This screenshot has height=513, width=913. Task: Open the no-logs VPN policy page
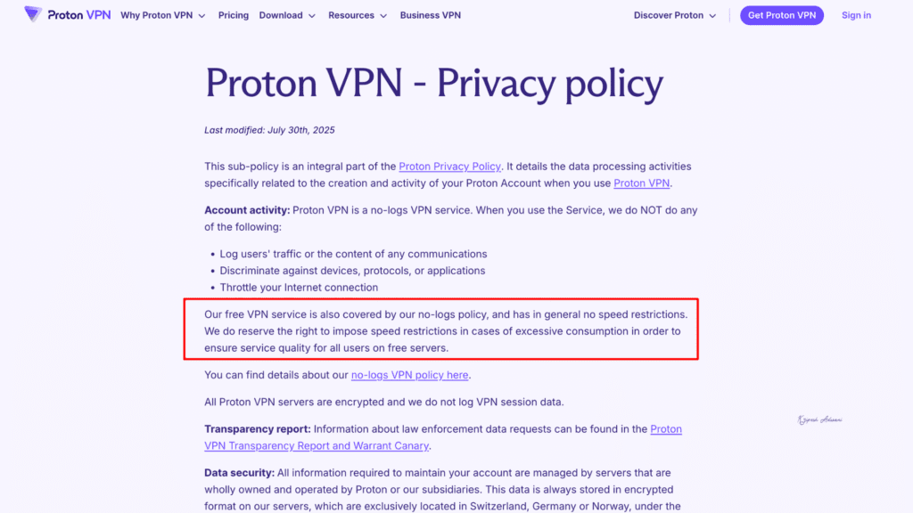409,374
